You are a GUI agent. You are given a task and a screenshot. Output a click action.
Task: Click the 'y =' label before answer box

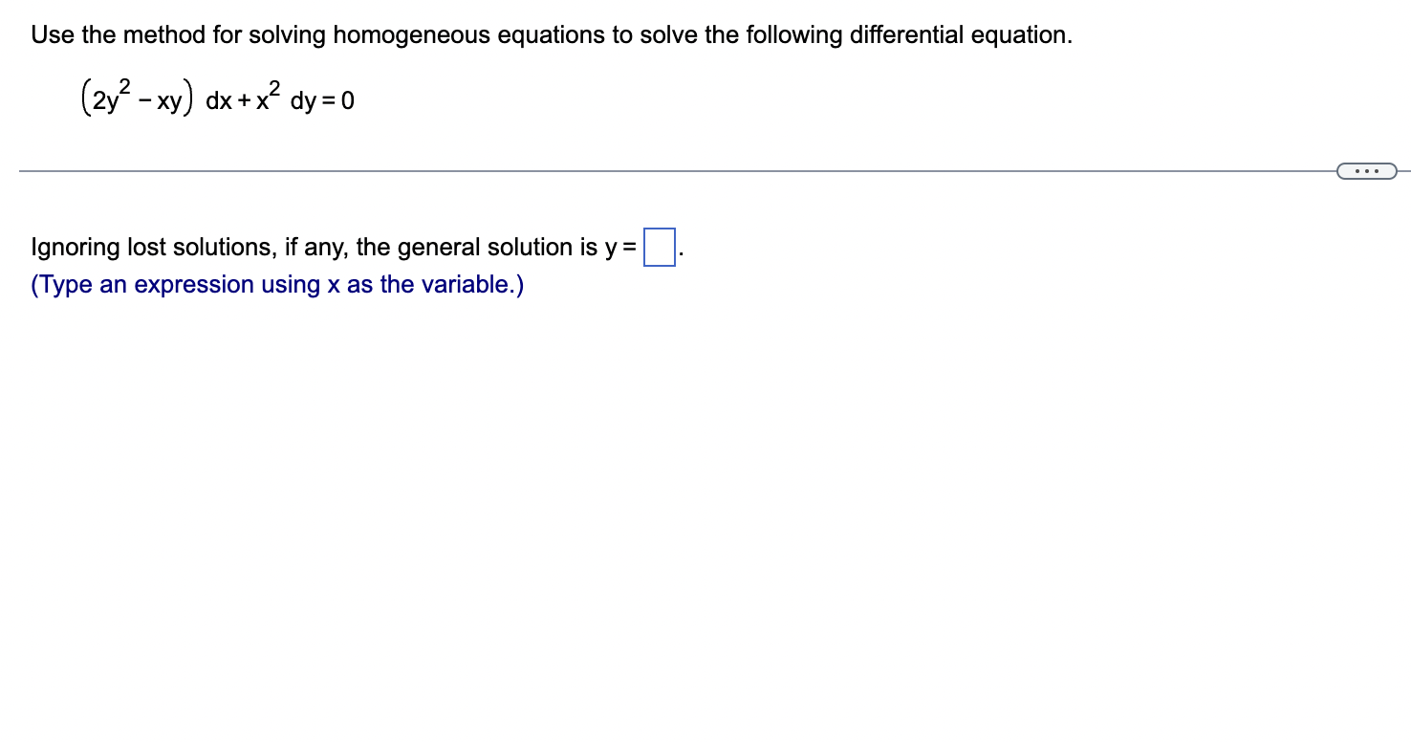coord(621,248)
